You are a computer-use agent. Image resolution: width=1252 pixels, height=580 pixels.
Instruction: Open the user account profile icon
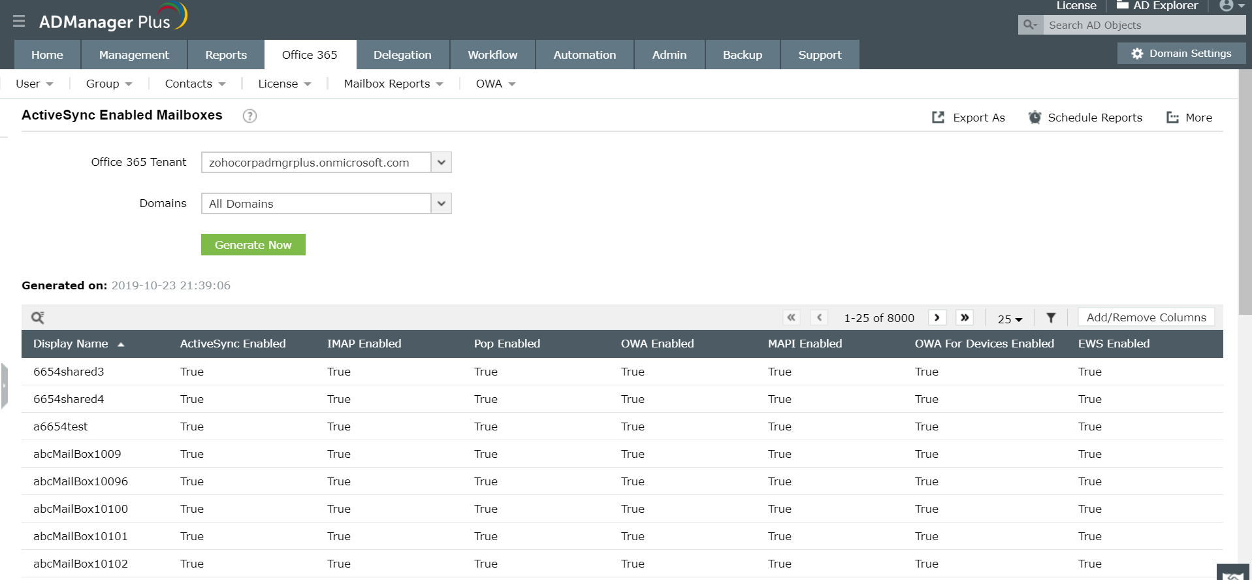[1227, 6]
